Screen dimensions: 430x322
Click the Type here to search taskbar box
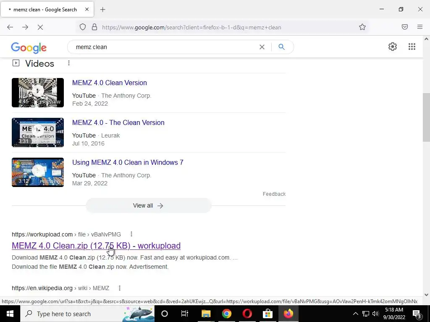tap(87, 314)
